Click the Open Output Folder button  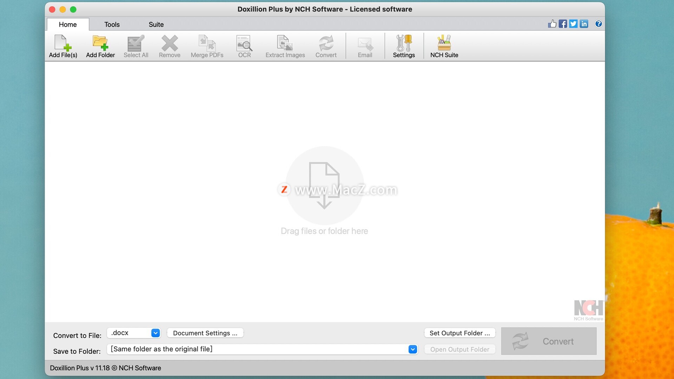click(460, 350)
